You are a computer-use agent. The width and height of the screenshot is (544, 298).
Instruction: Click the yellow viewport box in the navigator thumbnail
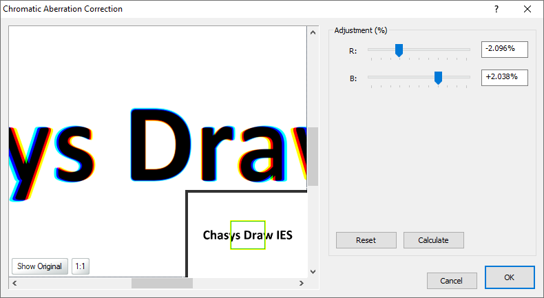pyautogui.click(x=248, y=235)
